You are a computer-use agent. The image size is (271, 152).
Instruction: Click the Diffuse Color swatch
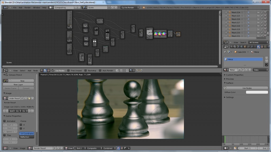click(x=257, y=92)
